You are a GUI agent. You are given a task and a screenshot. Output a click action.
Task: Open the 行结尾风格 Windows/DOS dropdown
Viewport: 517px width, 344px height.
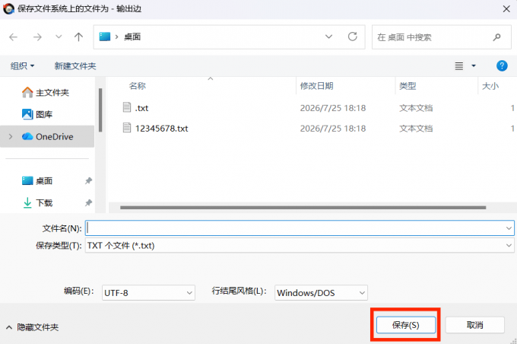(321, 293)
